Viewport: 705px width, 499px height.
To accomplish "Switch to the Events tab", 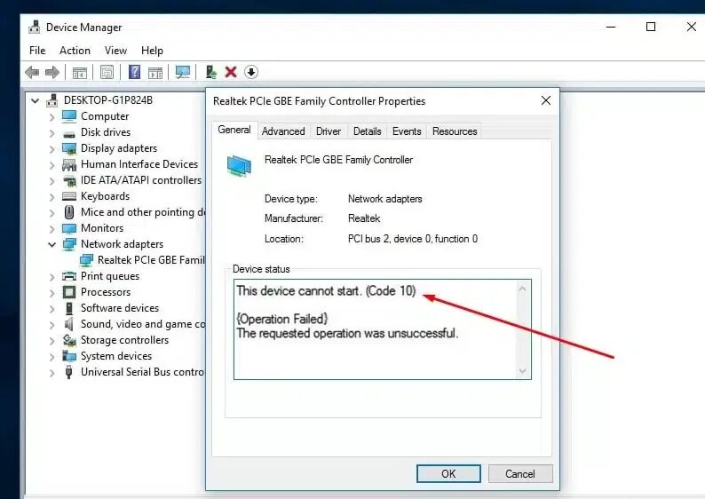I will point(407,131).
